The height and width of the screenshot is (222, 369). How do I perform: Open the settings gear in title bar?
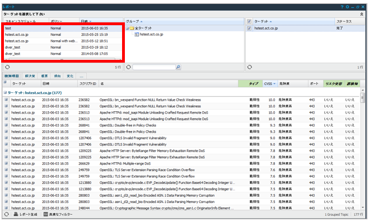click(347, 7)
